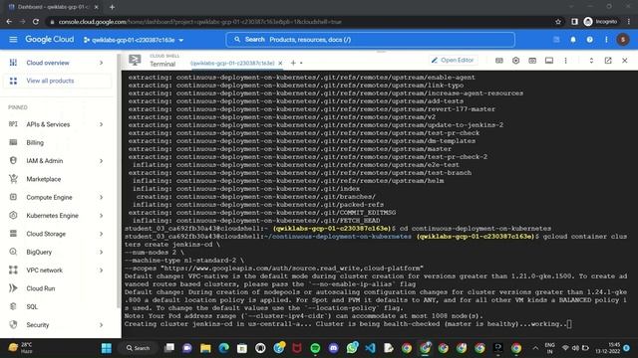Click the browser address bar URL

click(199, 22)
